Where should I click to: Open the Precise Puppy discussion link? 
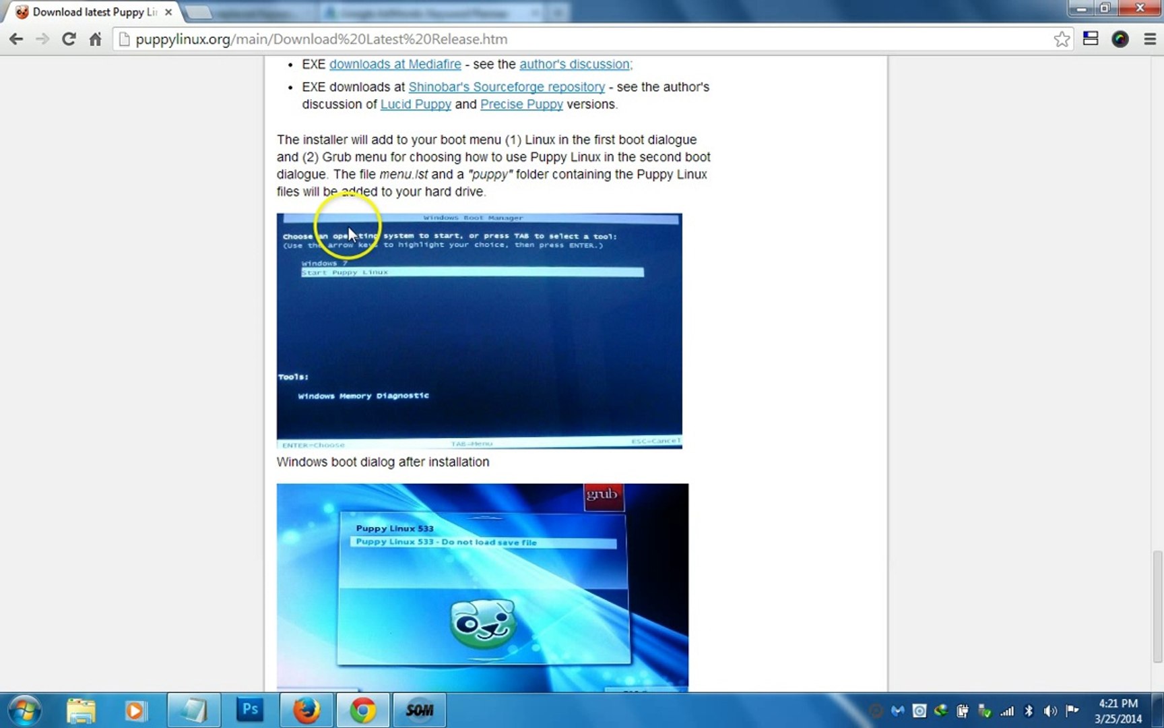click(x=521, y=104)
